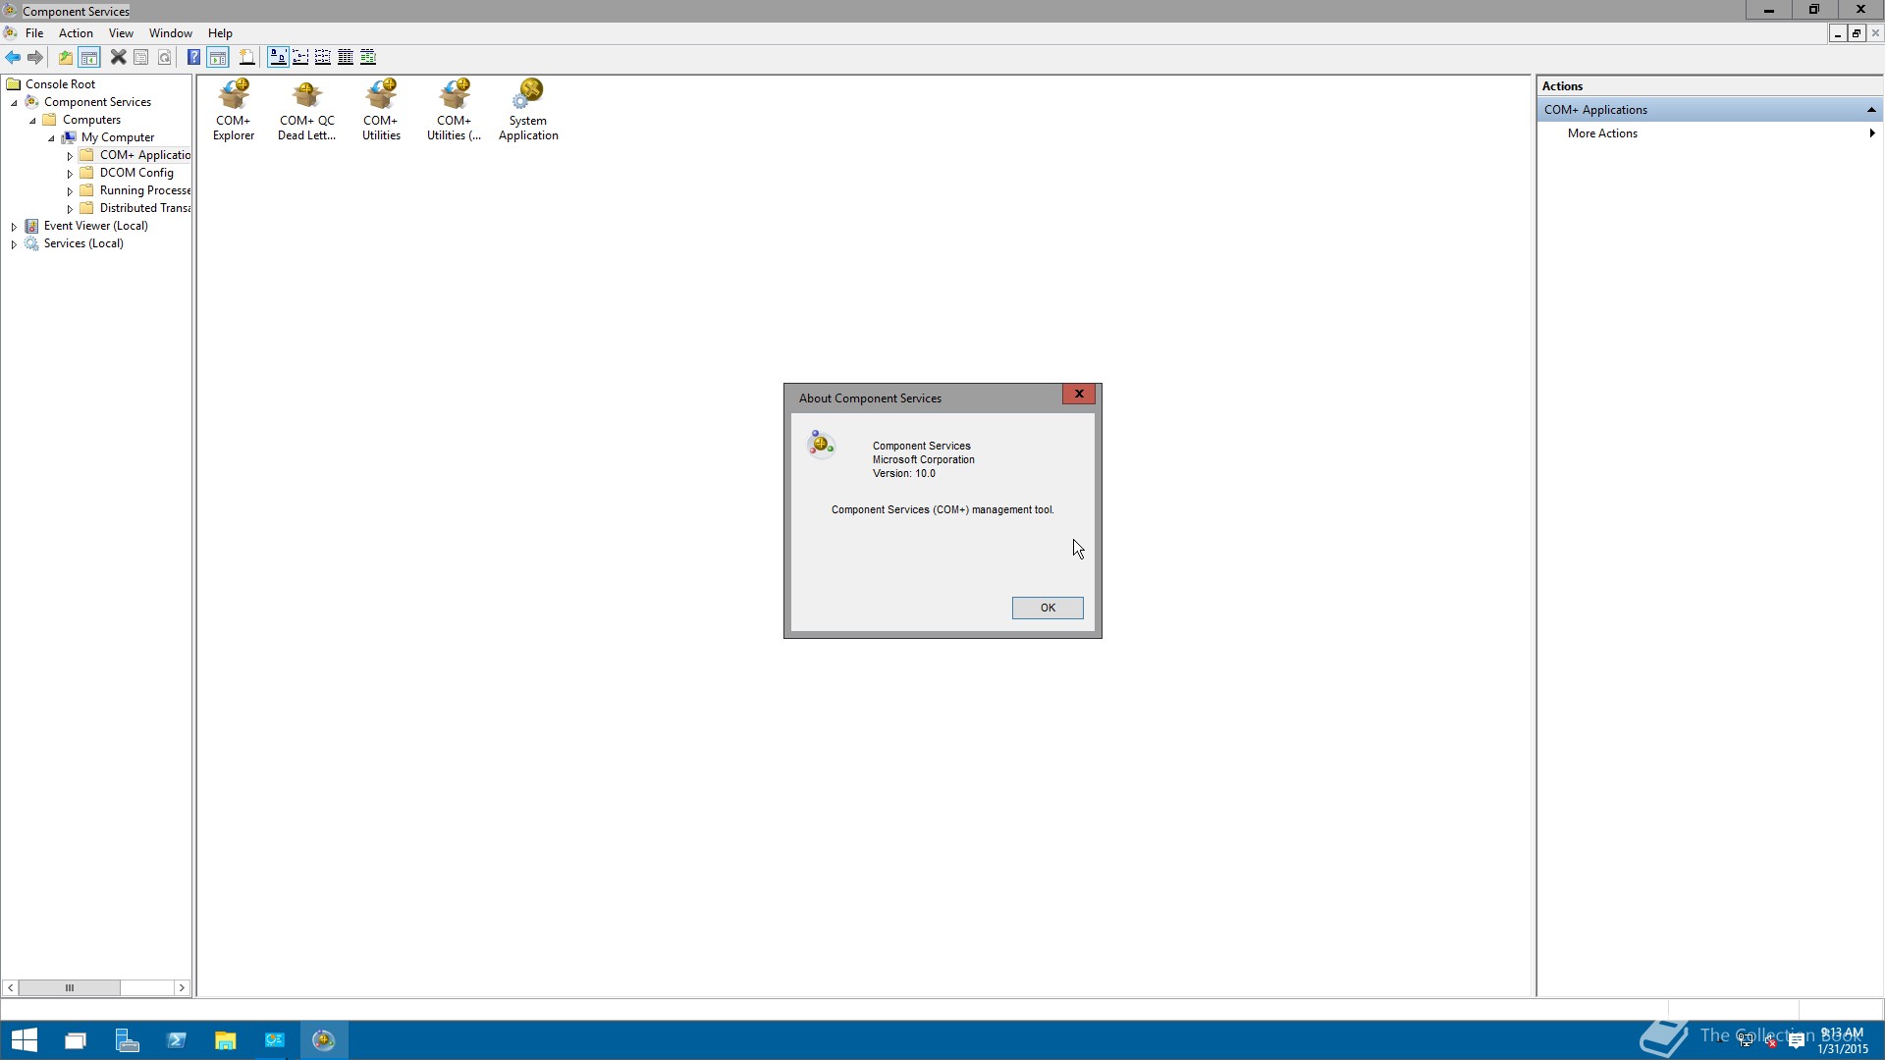Collapse the My Computer tree node
The height and width of the screenshot is (1060, 1885).
click(51, 138)
